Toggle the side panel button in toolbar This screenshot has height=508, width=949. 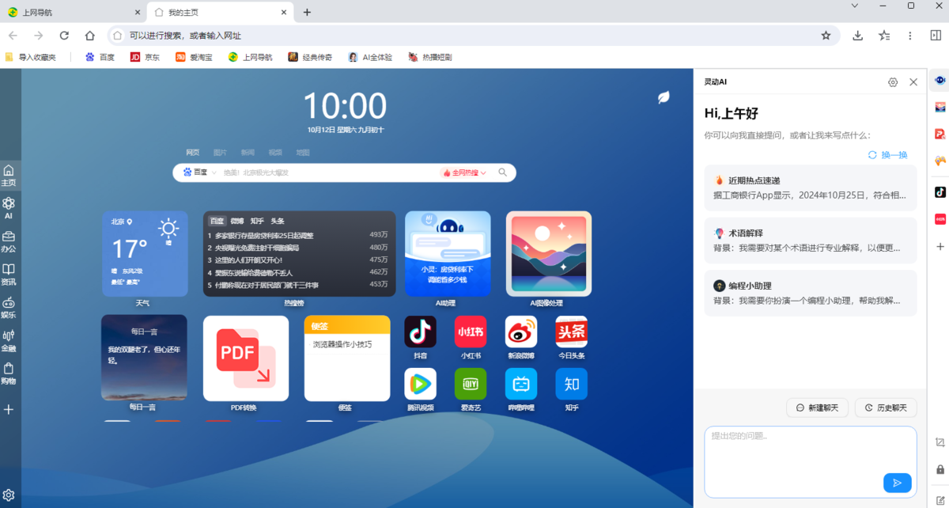click(x=936, y=36)
